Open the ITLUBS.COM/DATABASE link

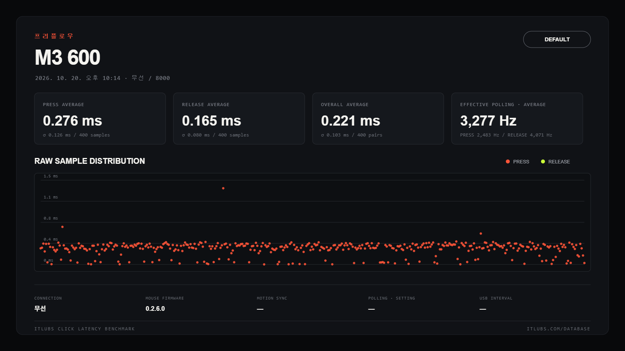pyautogui.click(x=558, y=329)
